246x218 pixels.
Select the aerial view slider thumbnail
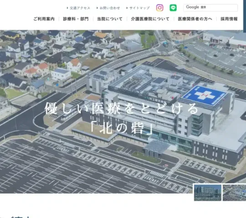235,193
